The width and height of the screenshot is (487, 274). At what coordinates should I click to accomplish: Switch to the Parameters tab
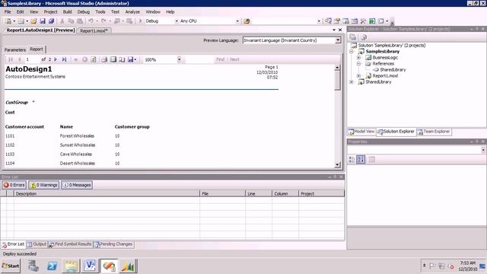[14, 49]
